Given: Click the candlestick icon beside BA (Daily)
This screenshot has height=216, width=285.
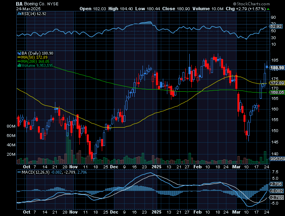Looking at the screenshot, I should [19, 53].
